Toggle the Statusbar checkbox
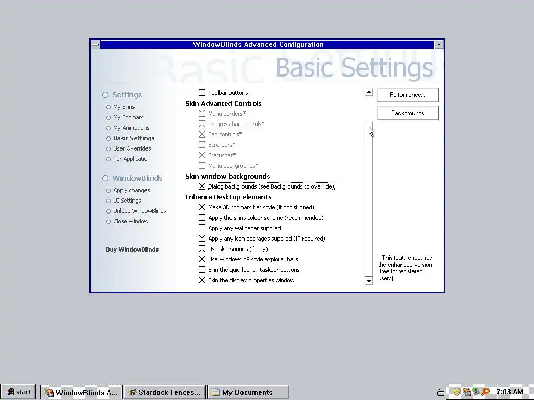Image resolution: width=534 pixels, height=400 pixels. click(x=202, y=155)
